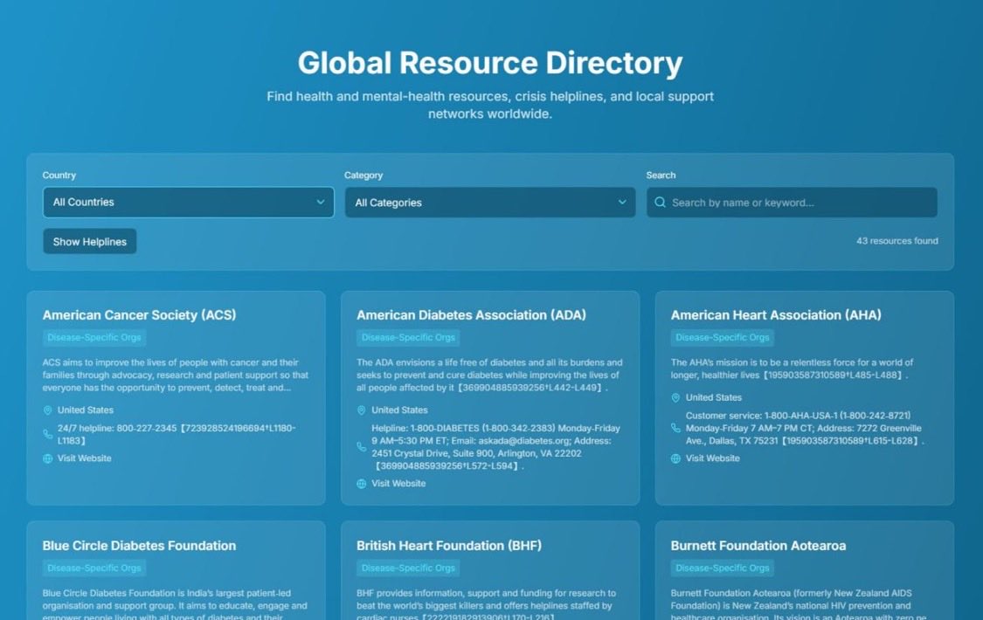983x620 pixels.
Task: Click the American Cancer Society (ACS) title
Action: pos(139,315)
